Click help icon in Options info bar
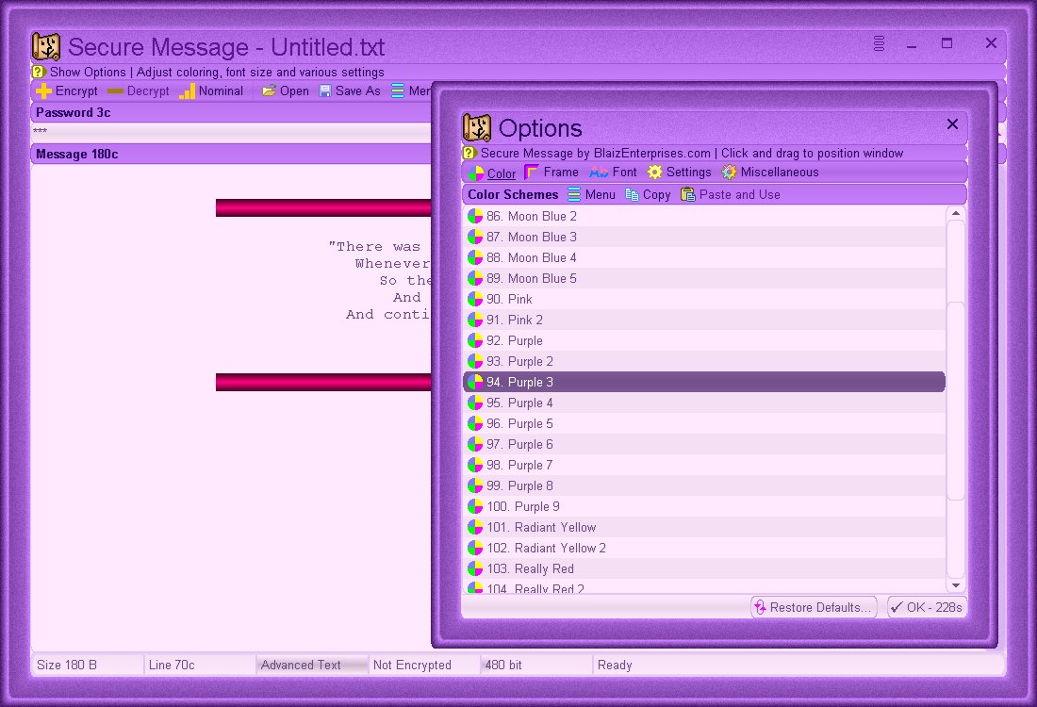Screen dimensions: 1037x707 [x=469, y=154]
